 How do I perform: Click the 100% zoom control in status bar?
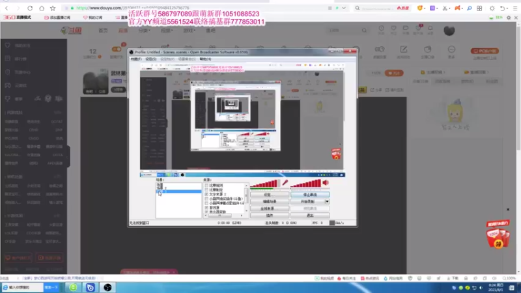tap(509, 279)
